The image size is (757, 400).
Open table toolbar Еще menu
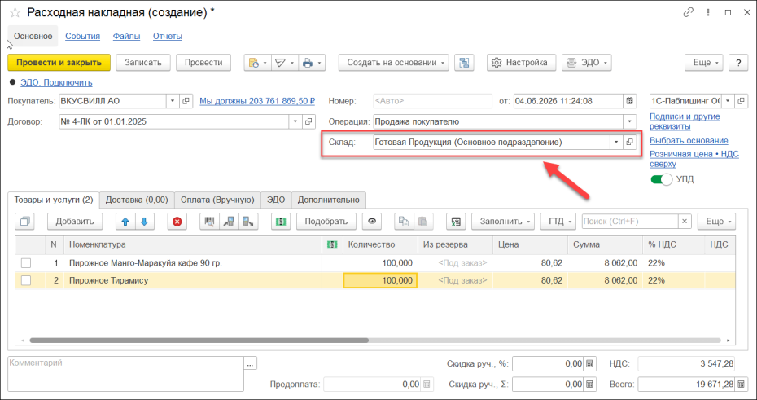(x=716, y=222)
